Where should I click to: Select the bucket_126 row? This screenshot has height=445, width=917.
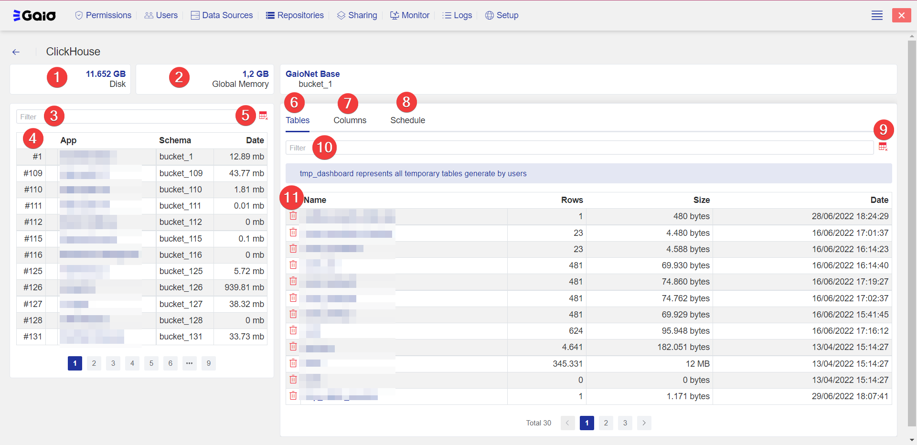click(x=142, y=287)
